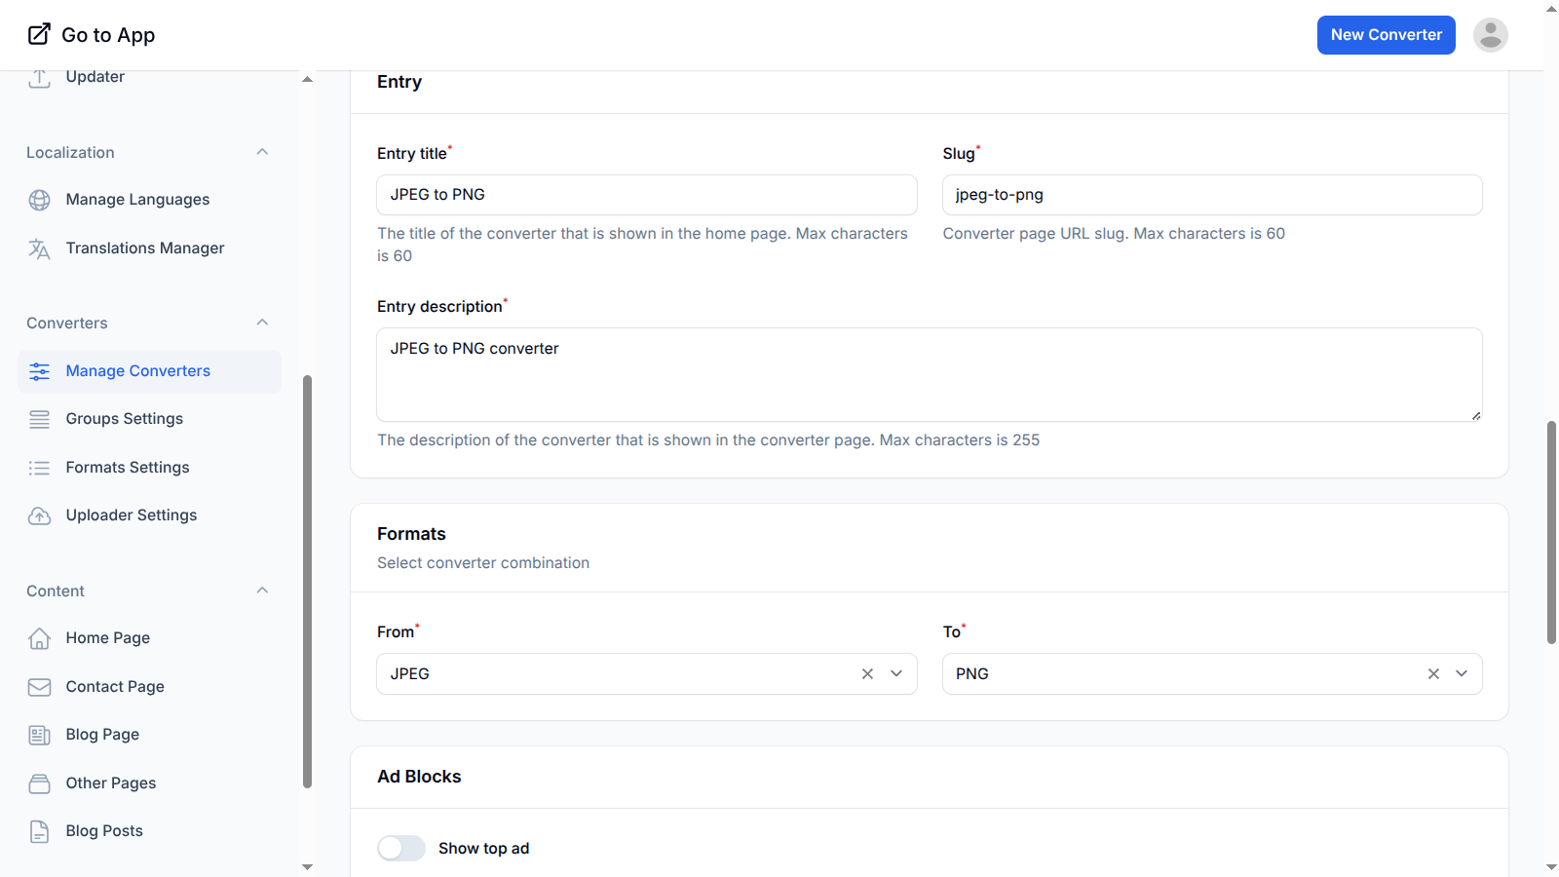Open Other Pages menu item
The height and width of the screenshot is (877, 1559).
pyautogui.click(x=111, y=783)
